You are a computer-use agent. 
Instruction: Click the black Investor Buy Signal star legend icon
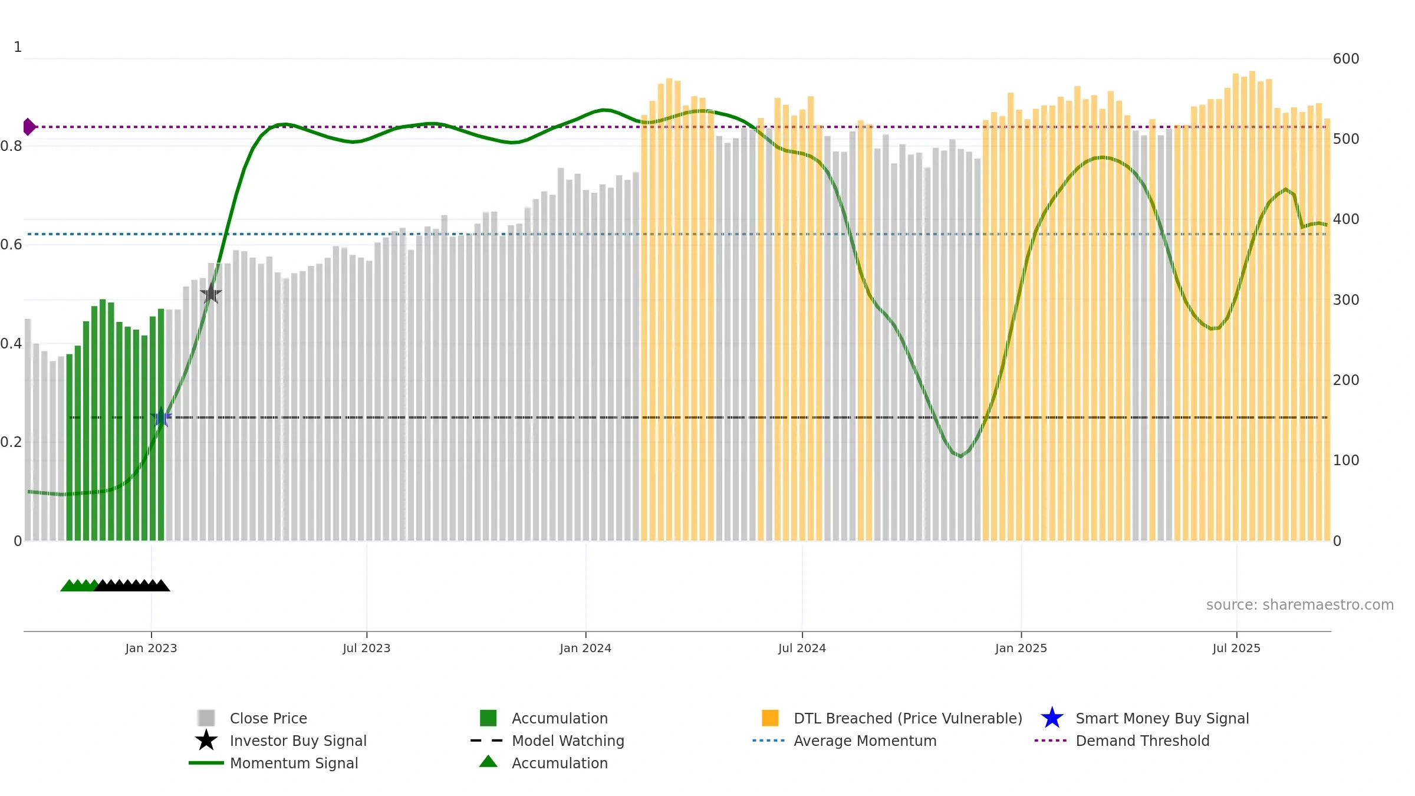(206, 740)
